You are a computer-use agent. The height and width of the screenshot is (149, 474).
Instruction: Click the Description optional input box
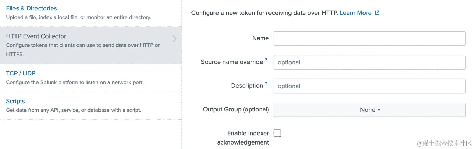pyautogui.click(x=369, y=86)
